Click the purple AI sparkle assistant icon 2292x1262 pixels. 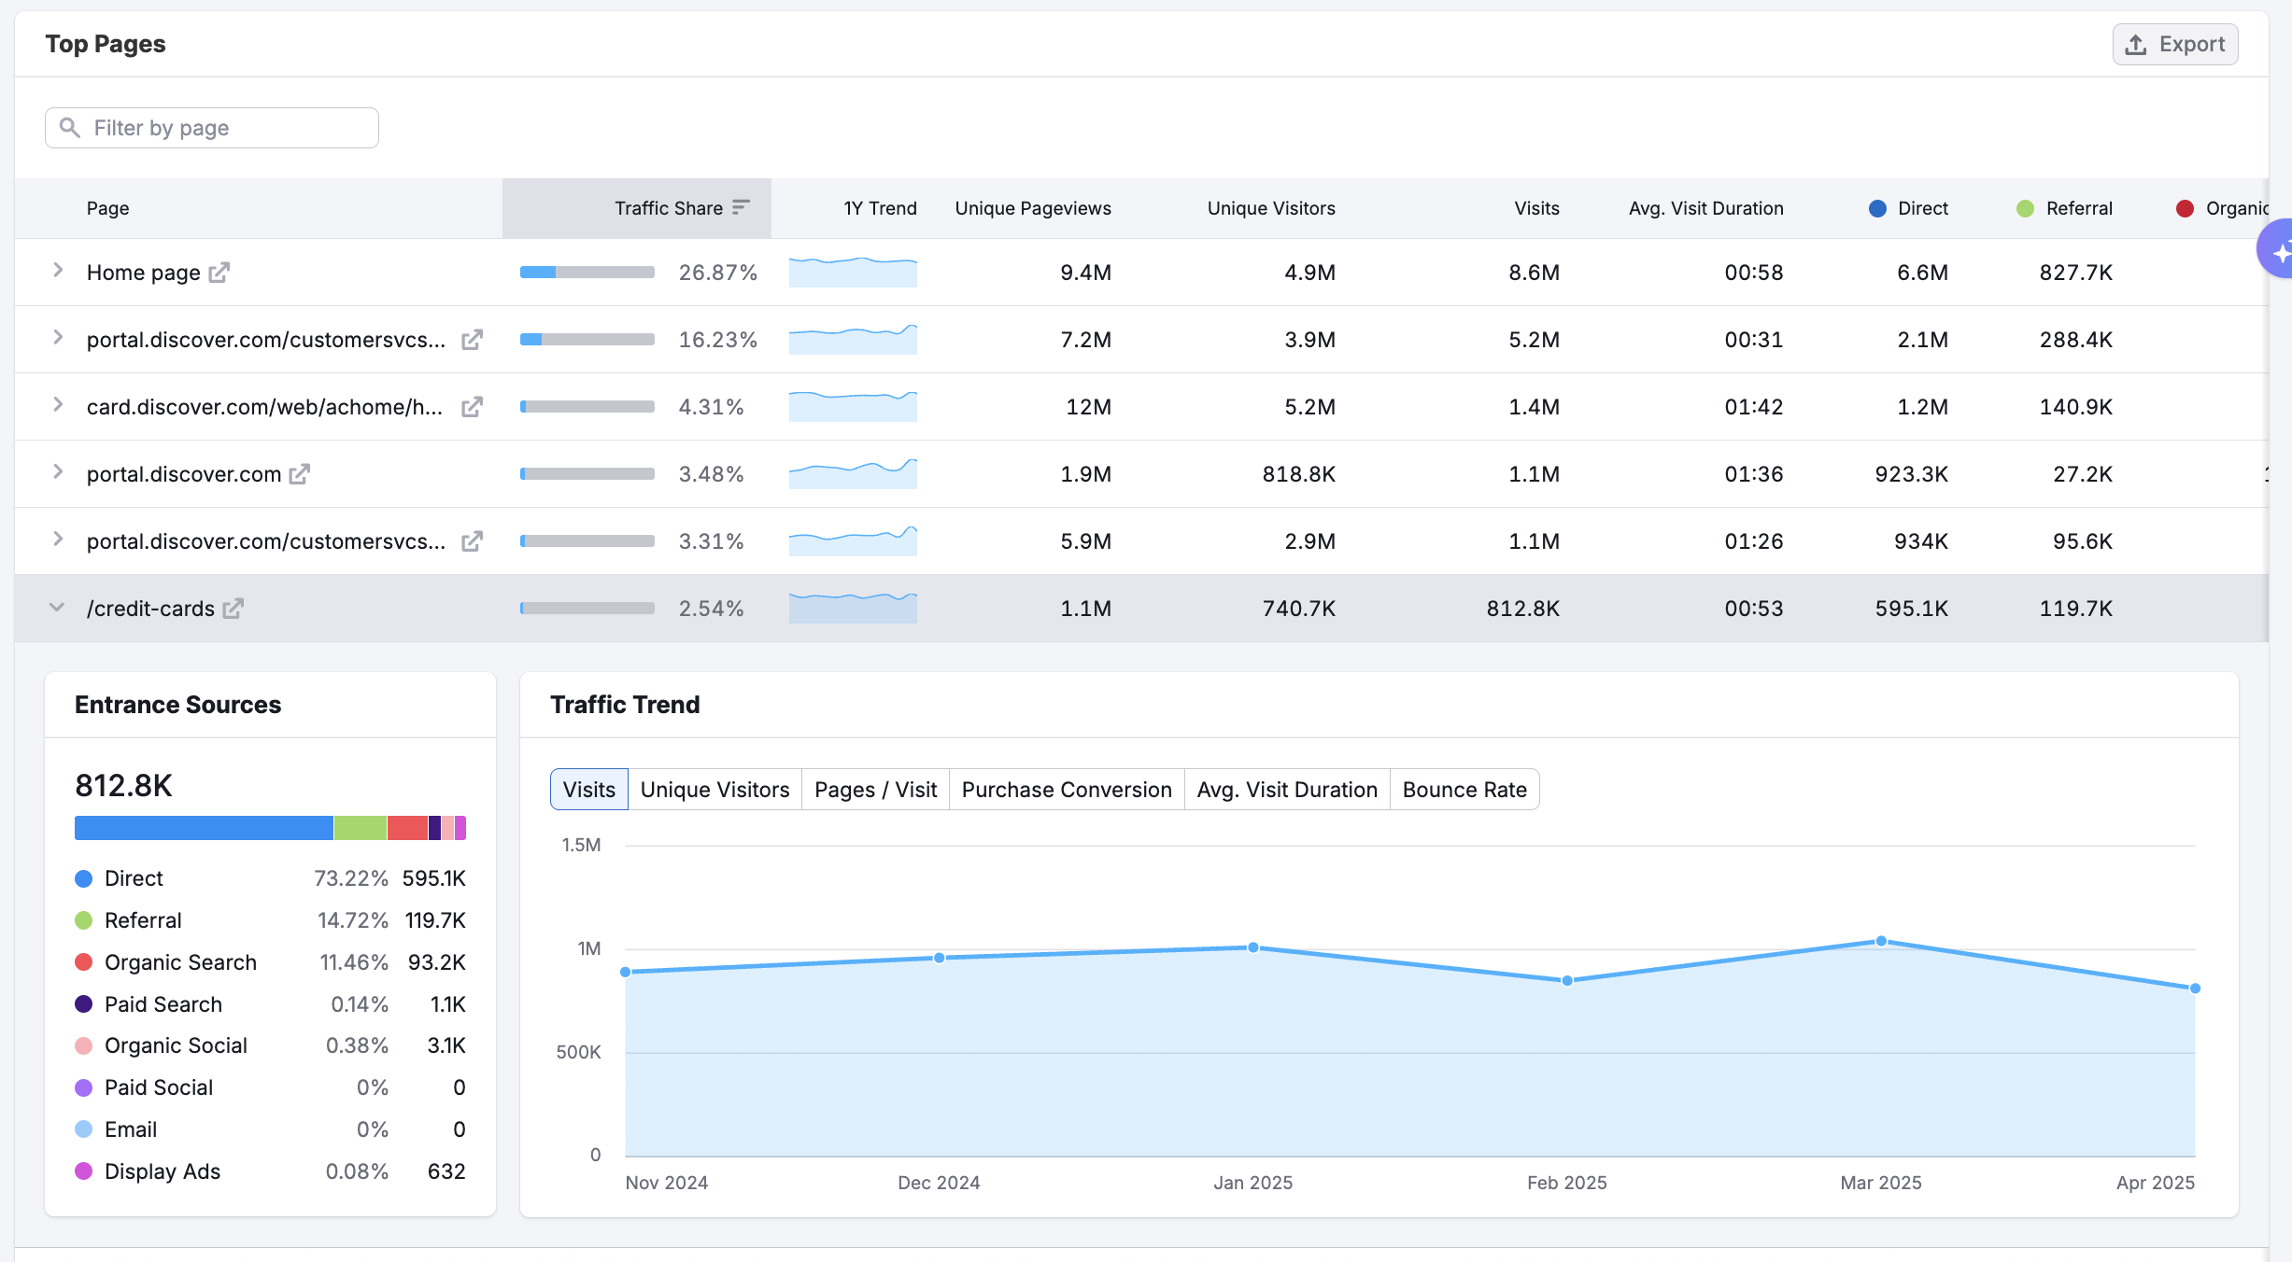(2279, 250)
